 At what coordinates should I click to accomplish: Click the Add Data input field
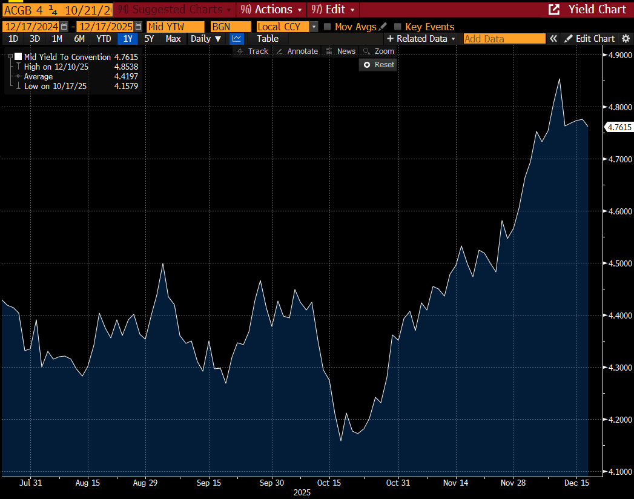click(504, 39)
